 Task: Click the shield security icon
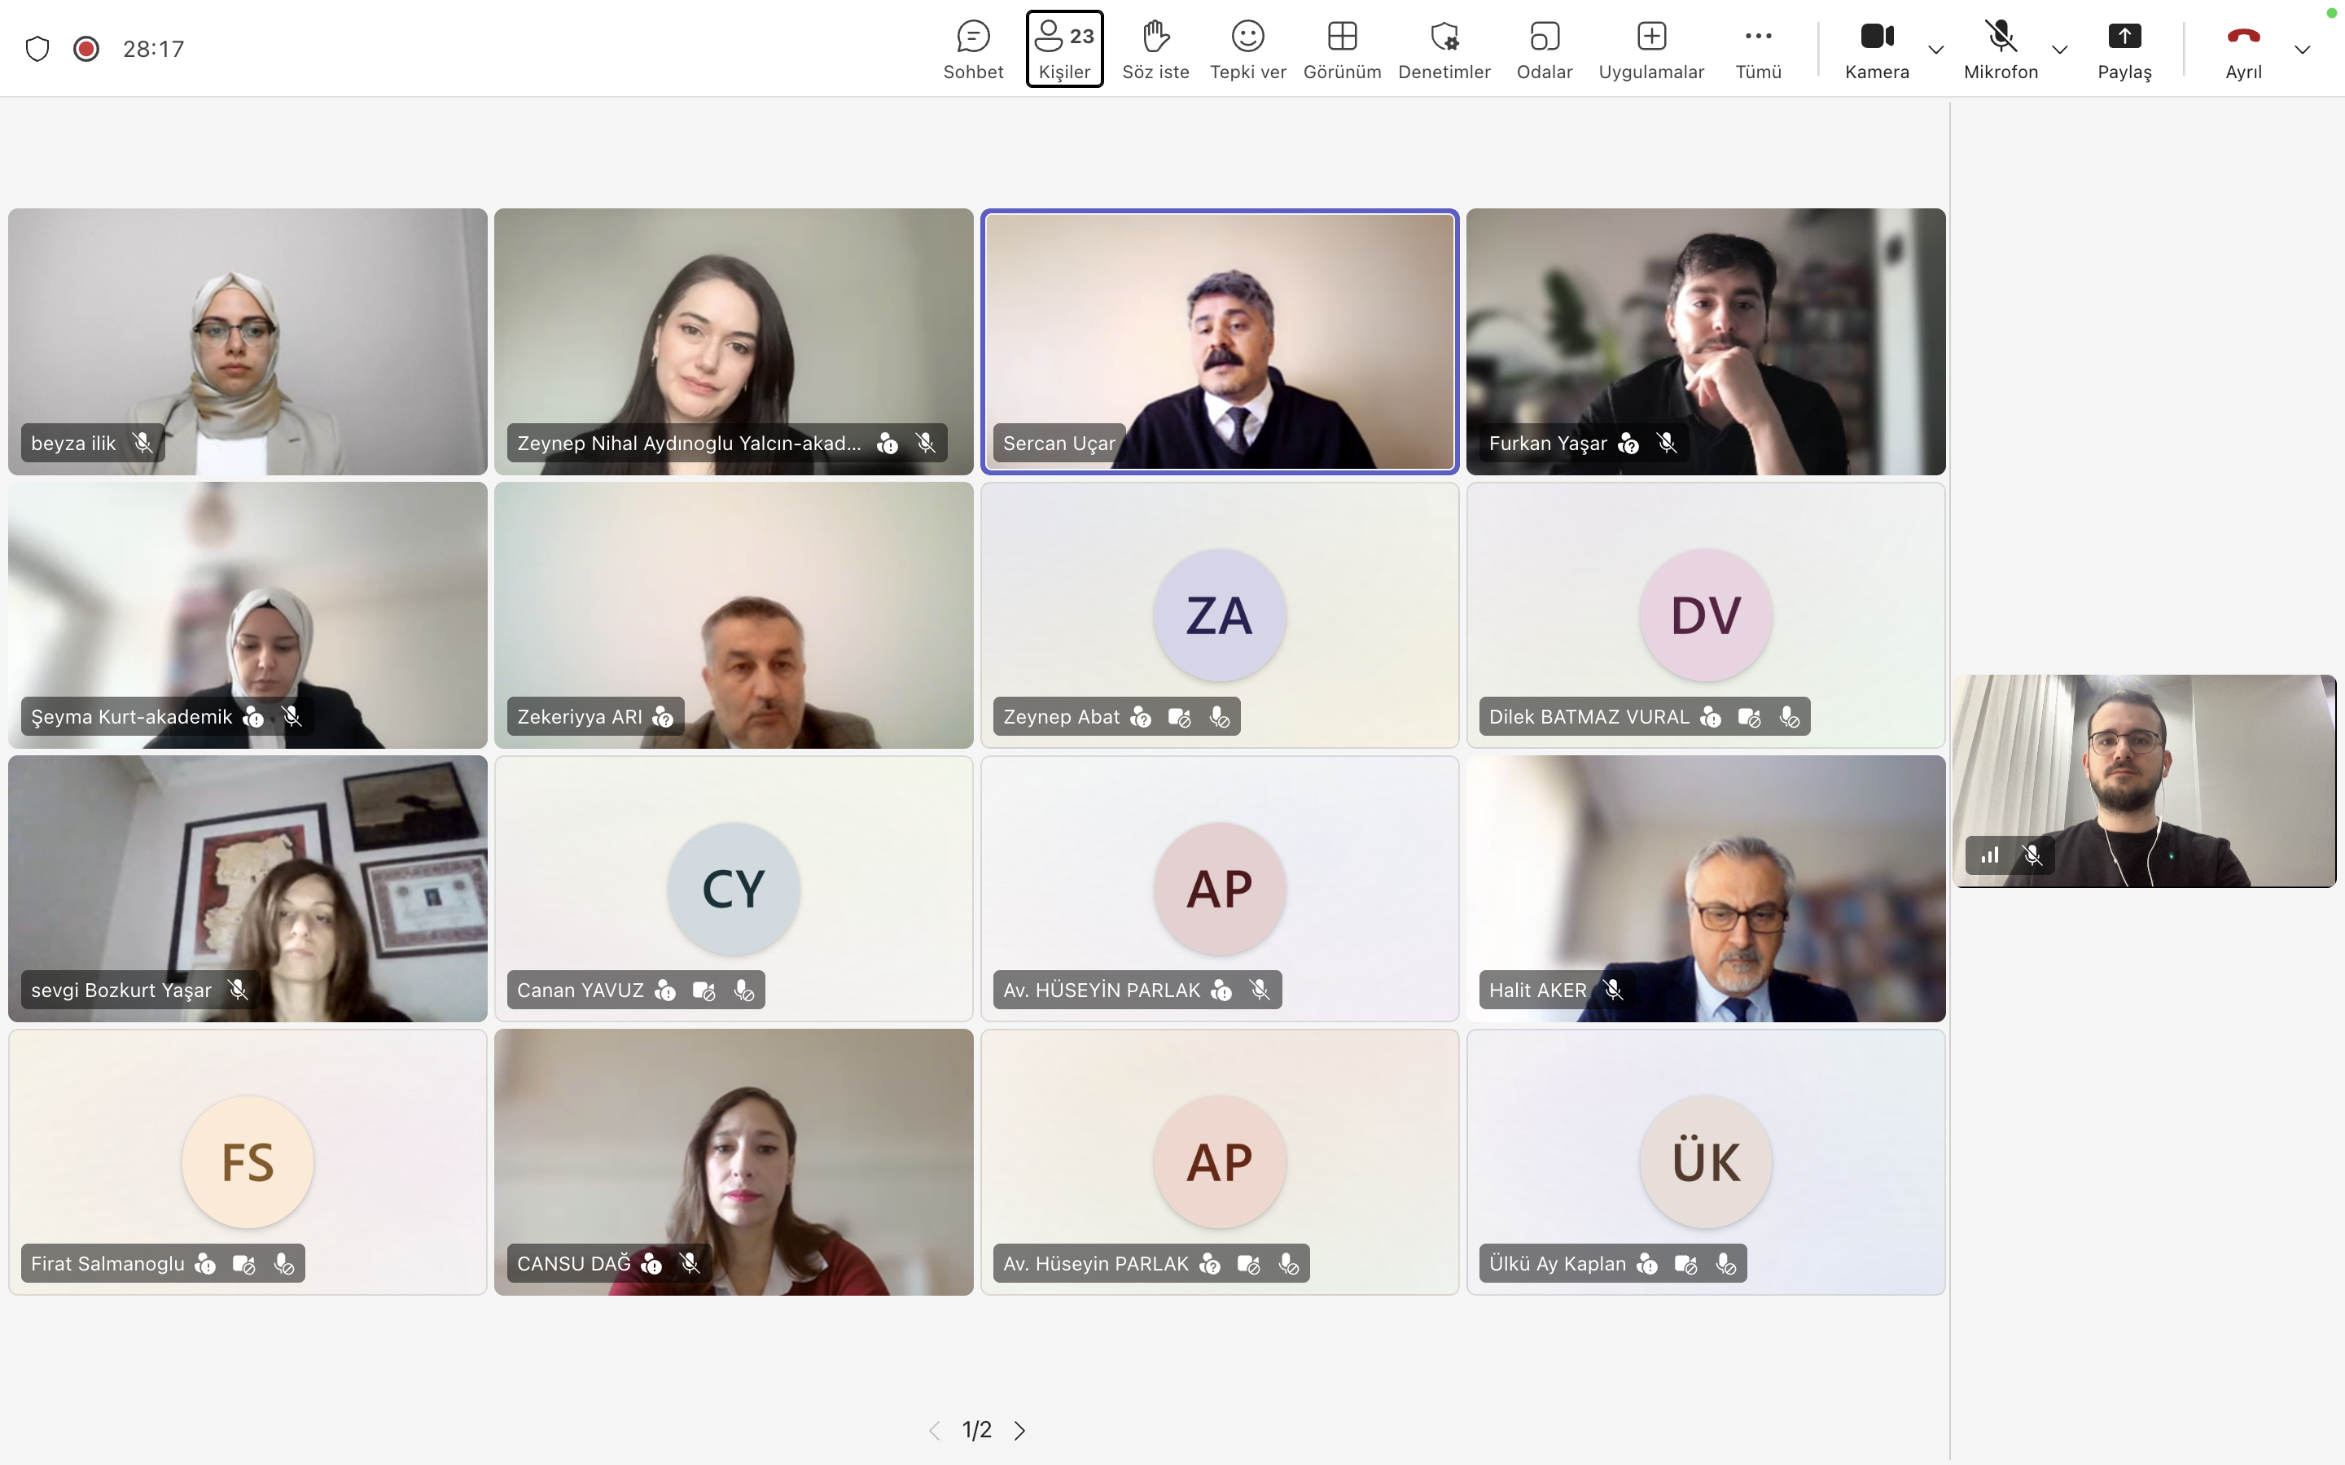pos(37,49)
